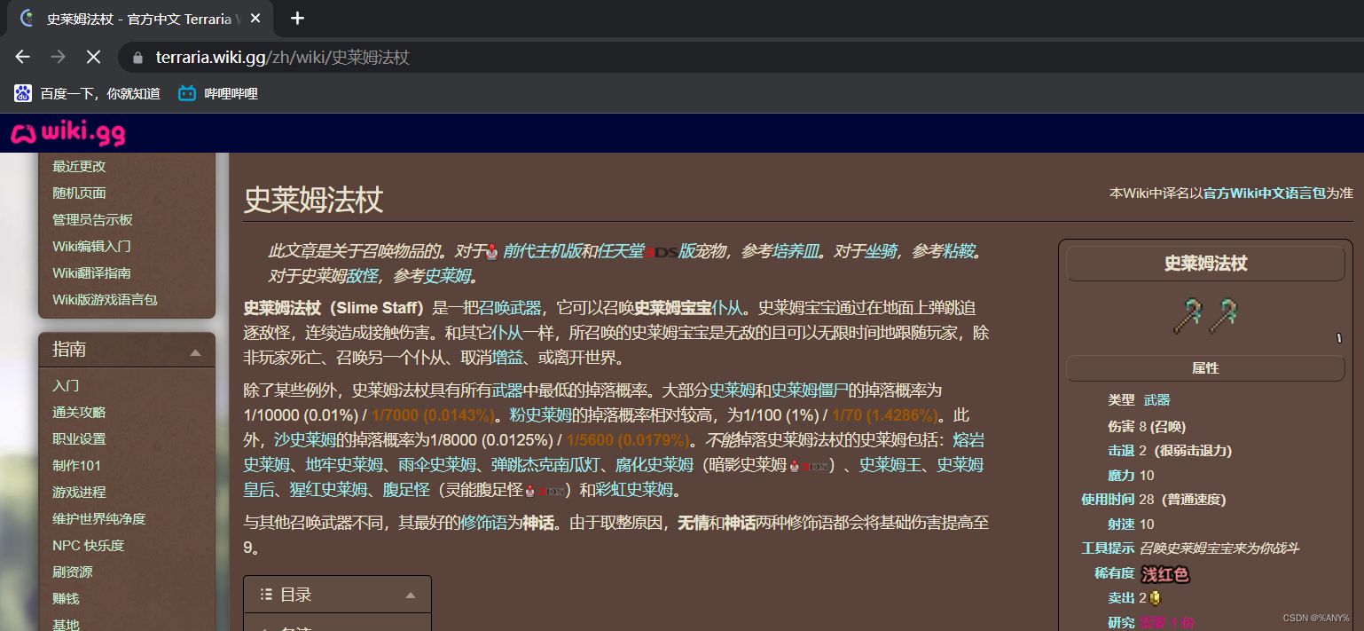Click the 腐化史莱姆 link
The height and width of the screenshot is (631, 1364).
(x=655, y=464)
